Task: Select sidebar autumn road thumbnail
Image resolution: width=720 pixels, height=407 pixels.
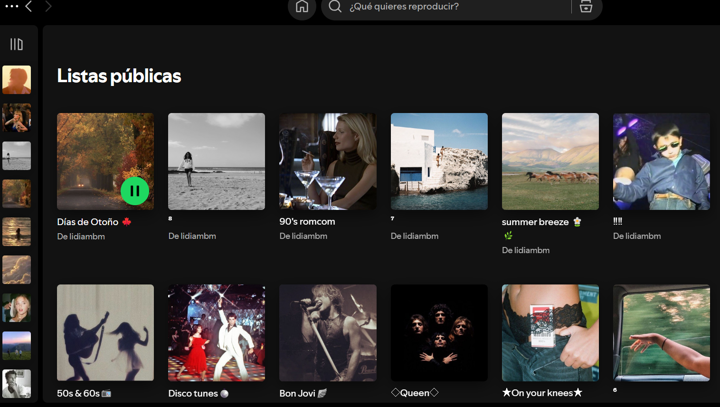Action: [17, 194]
